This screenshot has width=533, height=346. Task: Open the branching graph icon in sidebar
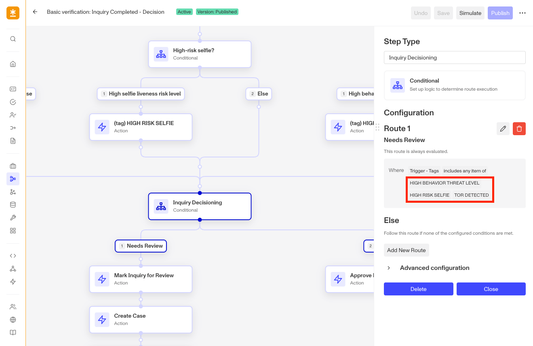click(13, 192)
